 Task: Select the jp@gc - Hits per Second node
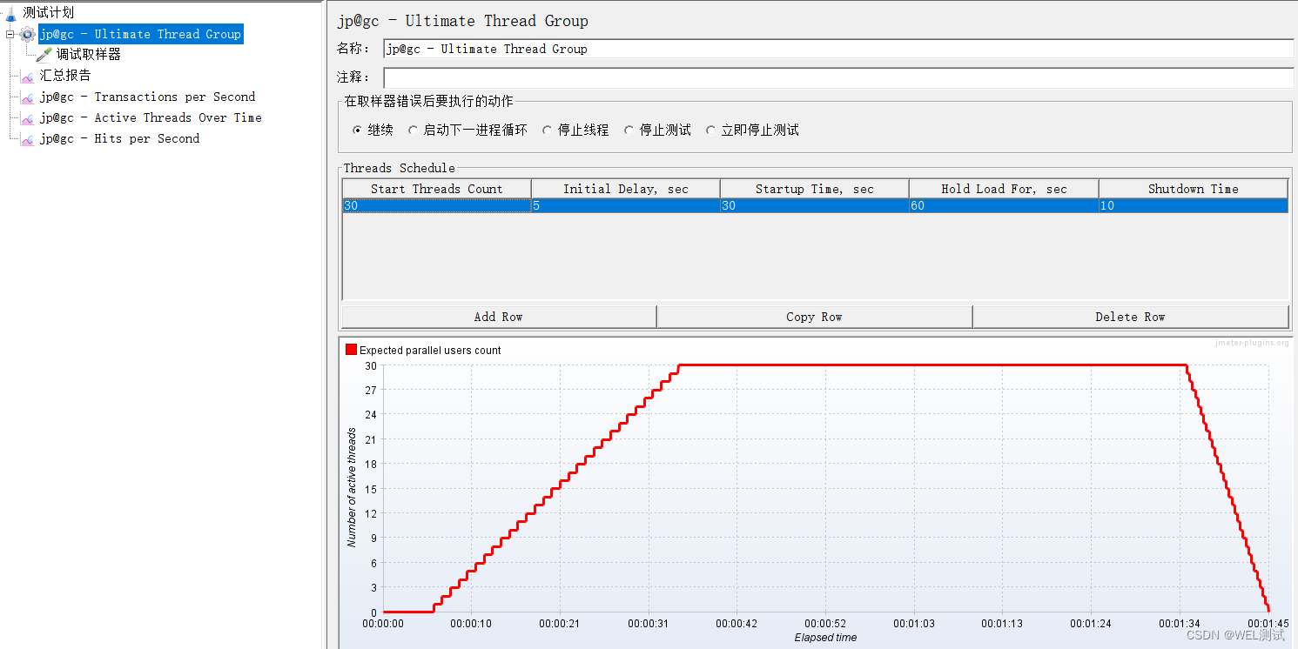pos(116,138)
